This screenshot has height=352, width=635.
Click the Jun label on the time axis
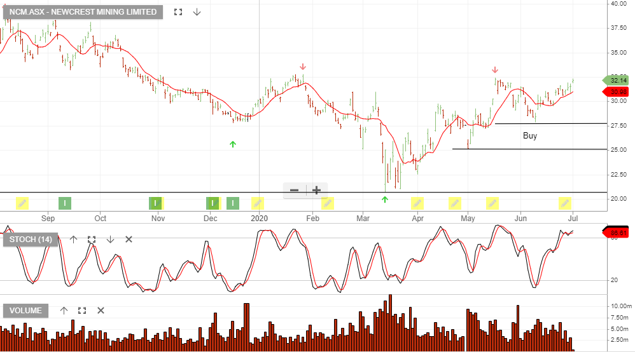tap(520, 219)
